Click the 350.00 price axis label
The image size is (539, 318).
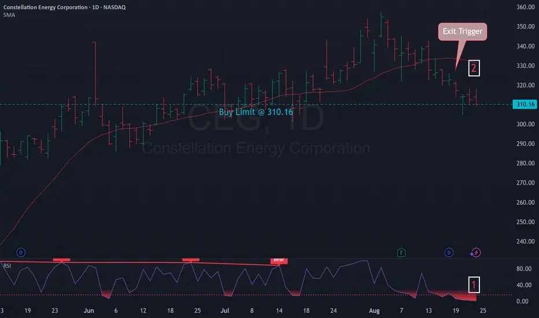click(x=525, y=27)
